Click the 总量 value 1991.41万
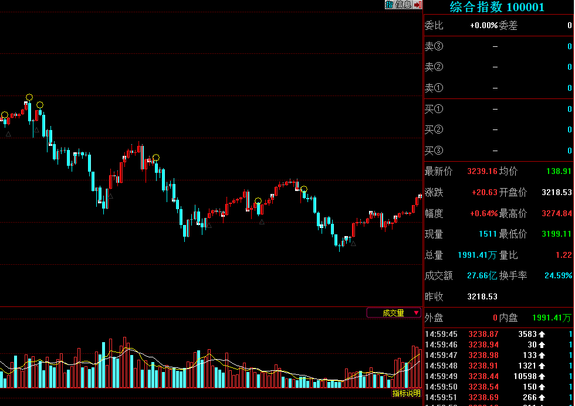575x406 pixels. [x=478, y=255]
